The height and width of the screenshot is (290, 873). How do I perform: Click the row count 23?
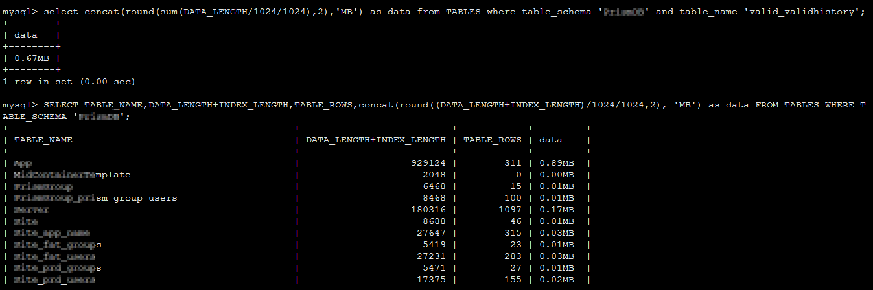point(516,245)
